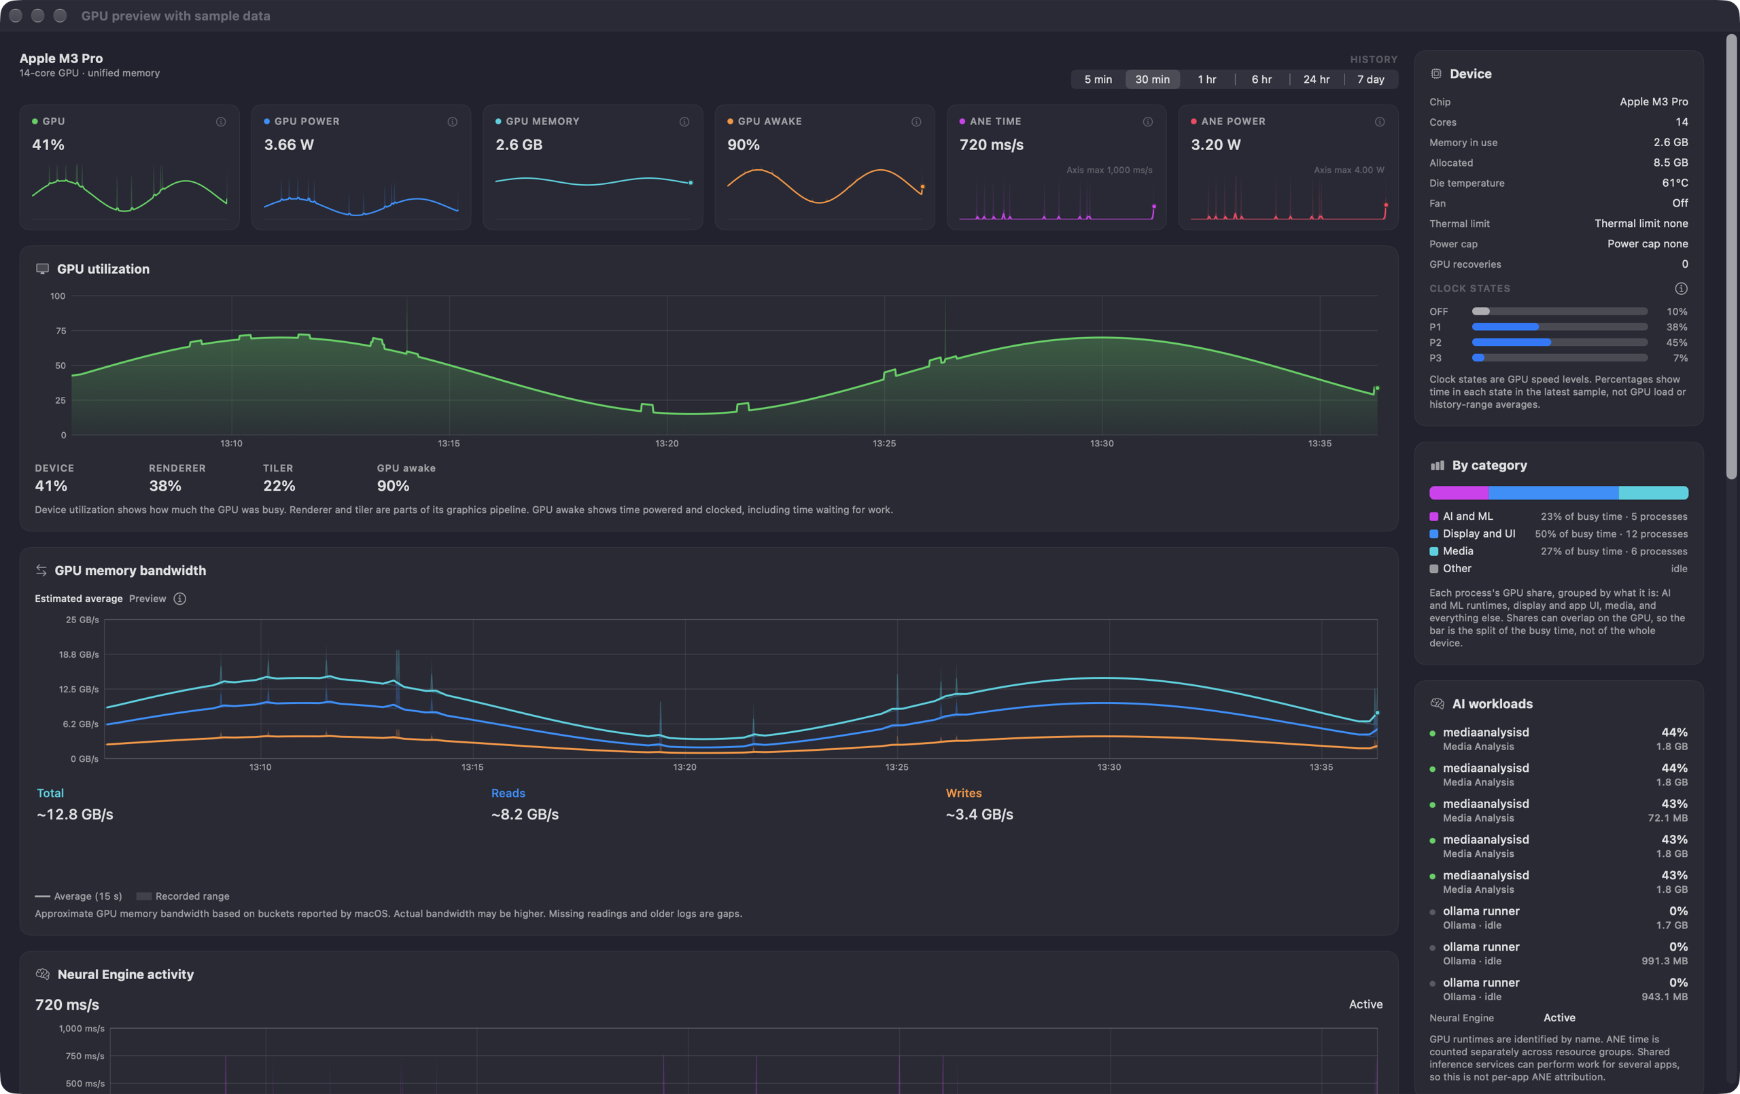This screenshot has height=1094, width=1740.
Task: Click the RENDERER 38% stat
Action: 177,478
